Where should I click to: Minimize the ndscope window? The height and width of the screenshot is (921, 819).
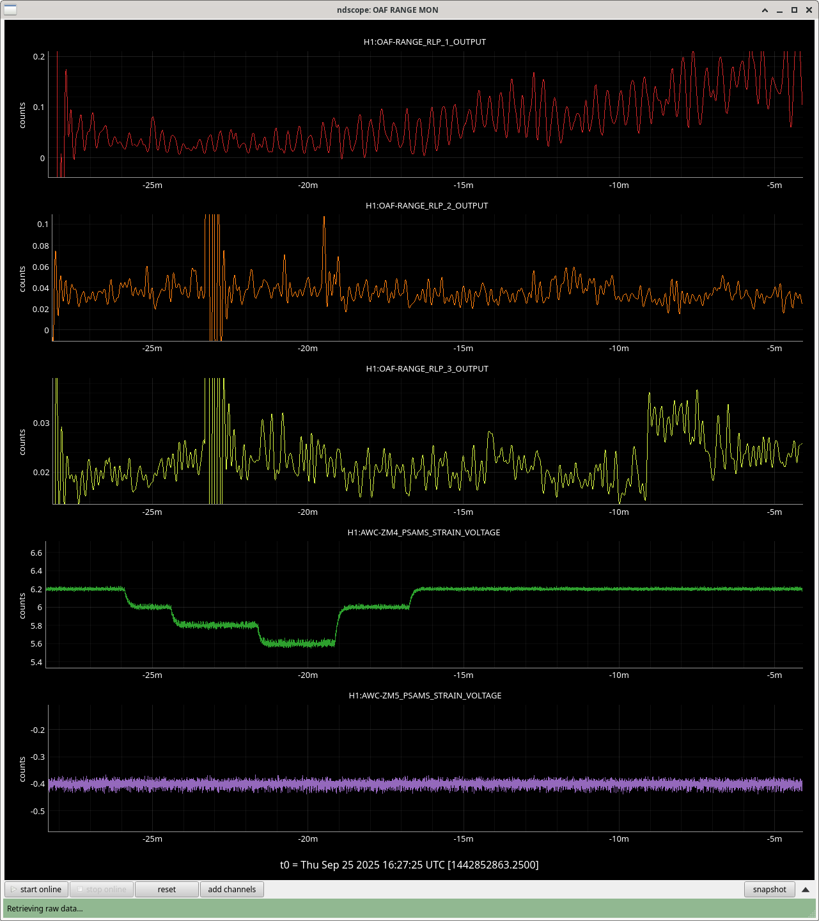tap(780, 10)
